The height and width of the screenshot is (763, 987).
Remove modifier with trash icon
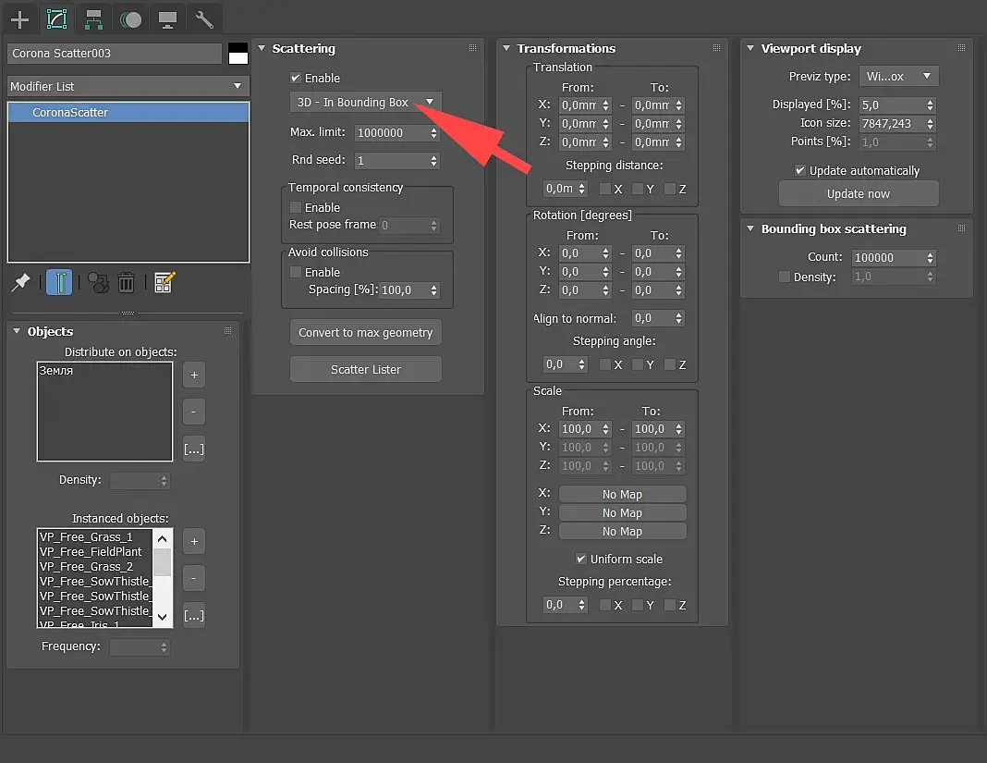[x=126, y=282]
